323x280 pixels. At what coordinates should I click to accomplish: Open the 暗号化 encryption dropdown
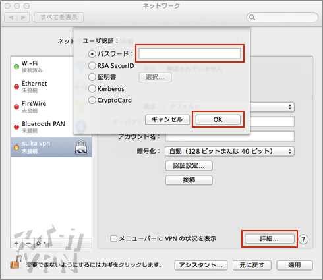(230, 151)
